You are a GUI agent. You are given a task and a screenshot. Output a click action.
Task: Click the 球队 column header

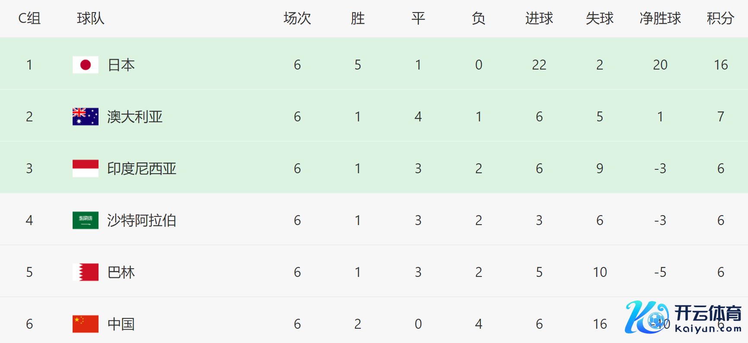[x=90, y=18]
